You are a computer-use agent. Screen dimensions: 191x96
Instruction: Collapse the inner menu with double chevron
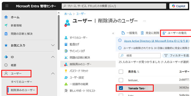113,33
